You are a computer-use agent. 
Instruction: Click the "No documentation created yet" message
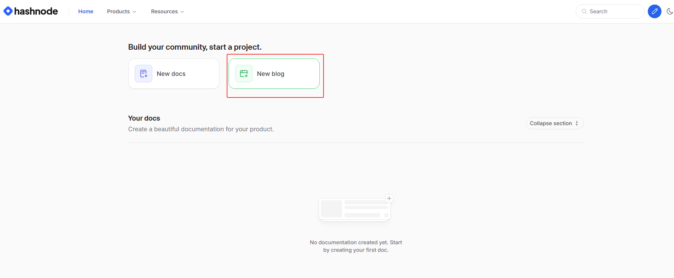[356, 246]
